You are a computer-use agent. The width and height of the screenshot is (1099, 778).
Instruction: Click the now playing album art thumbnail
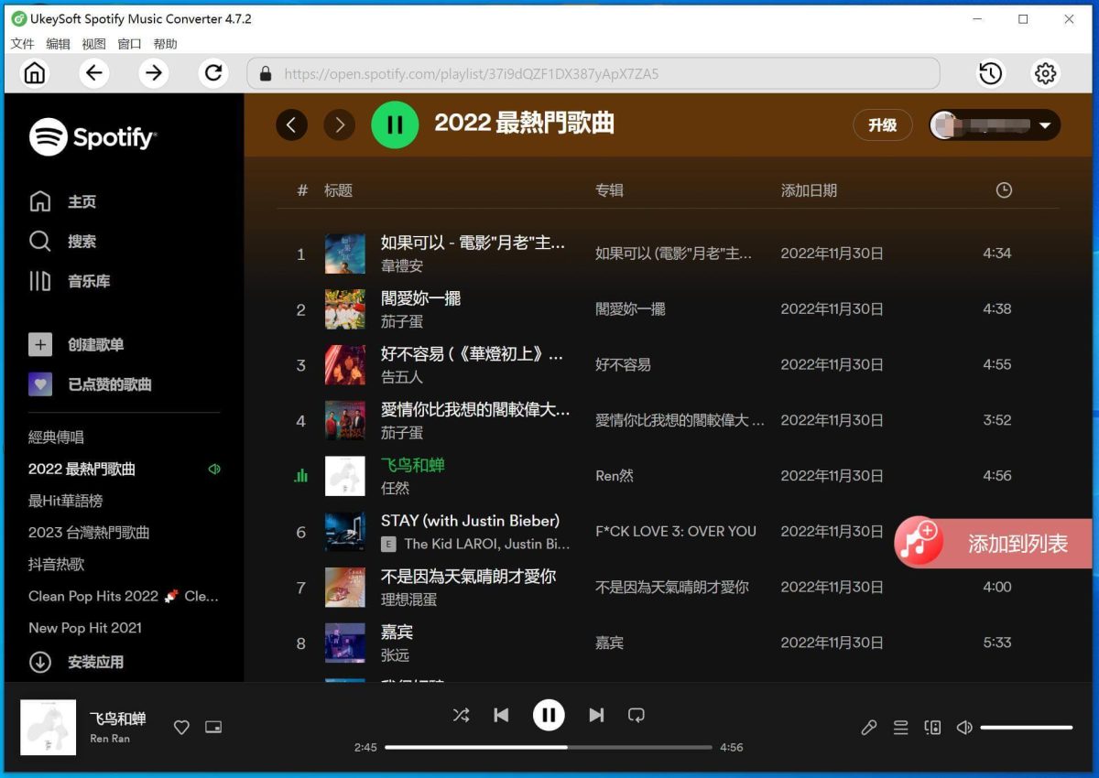pos(48,728)
